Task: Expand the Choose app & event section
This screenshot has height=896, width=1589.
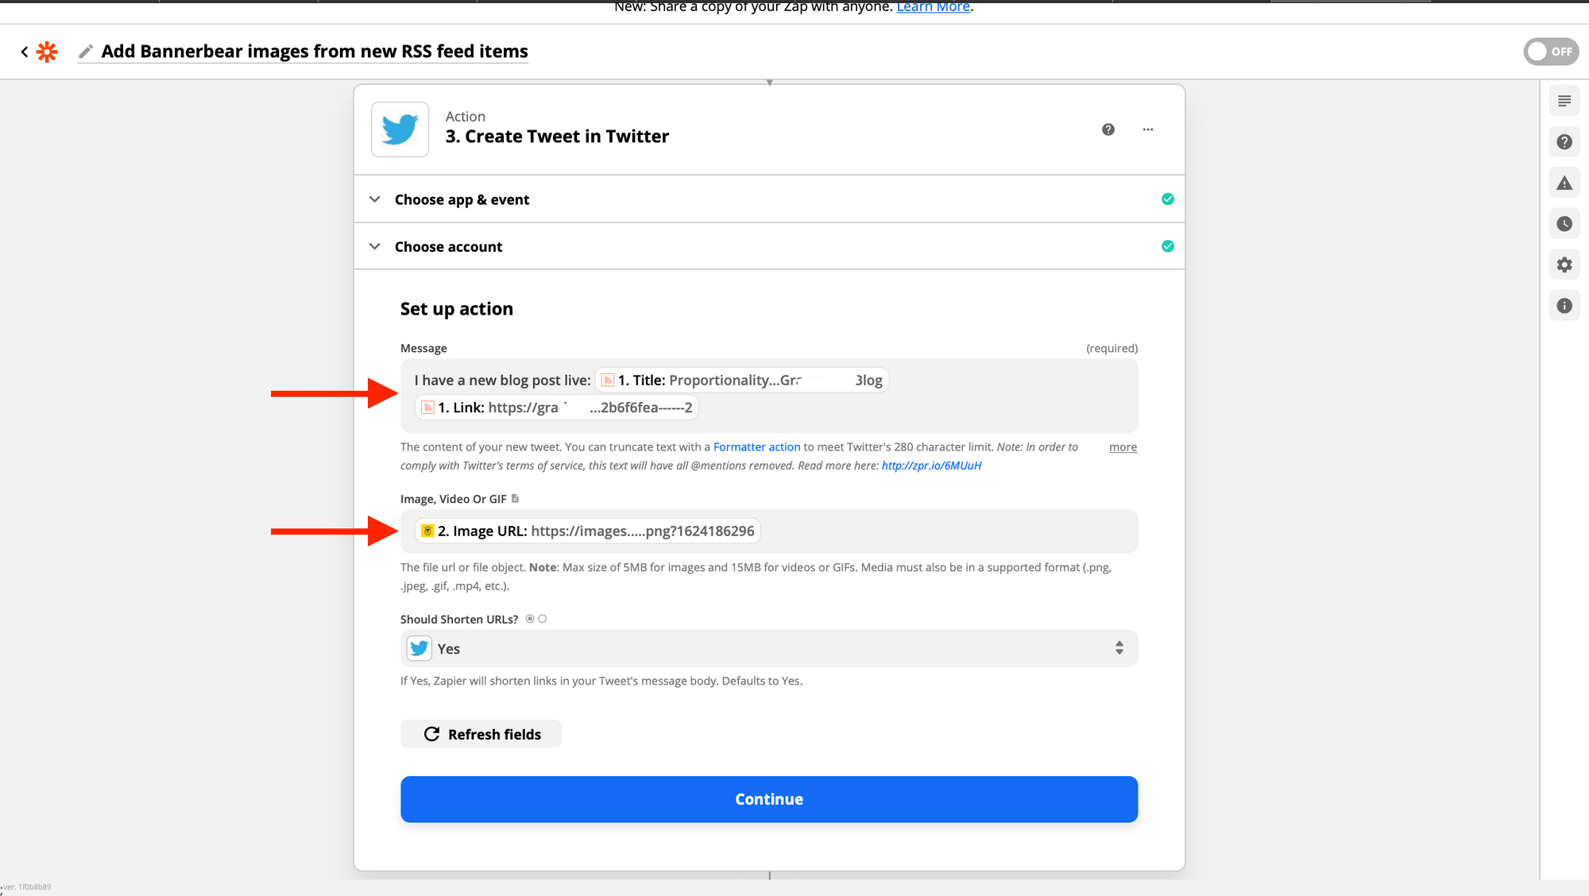Action: click(x=769, y=199)
